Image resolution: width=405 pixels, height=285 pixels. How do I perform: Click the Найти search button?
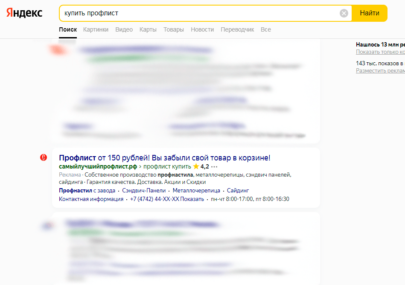click(x=370, y=13)
